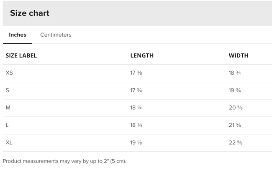
Task: Switch to the Centimeters tab
Action: [56, 35]
